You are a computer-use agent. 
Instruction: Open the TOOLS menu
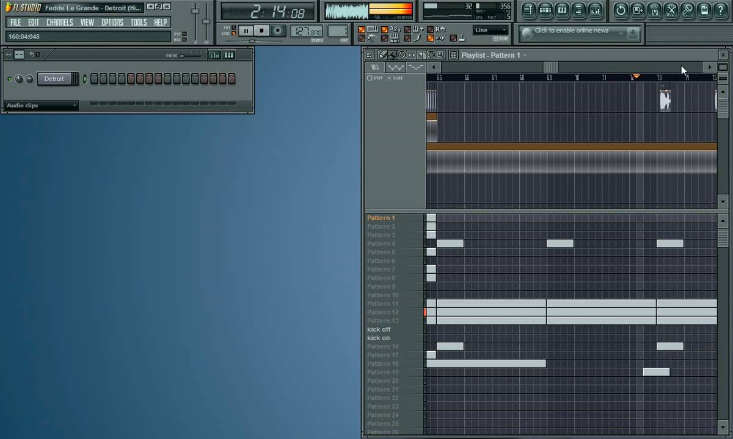[139, 22]
